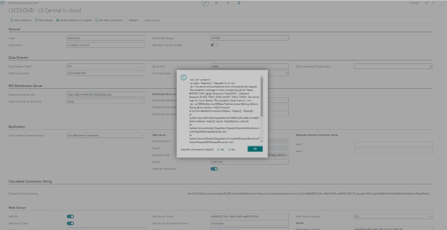Open the Related menu
This screenshot has width=447, height=230.
[135, 20]
